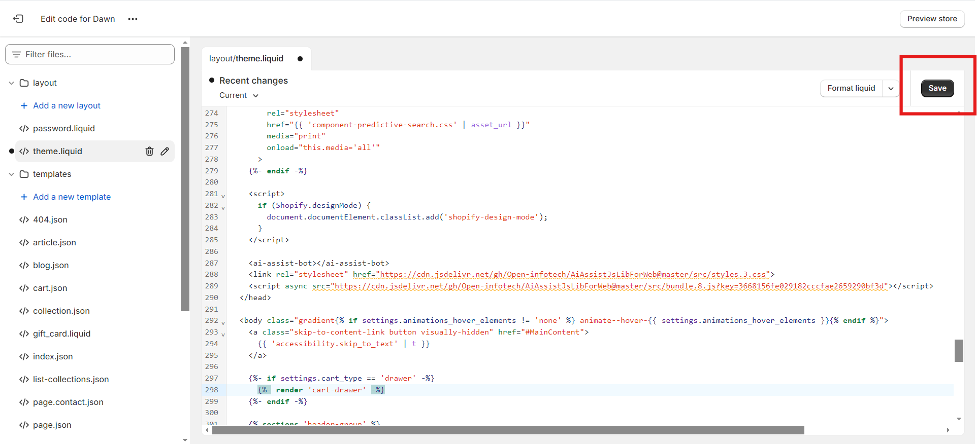
Task: Open the Format liquid dropdown arrow
Action: click(x=891, y=88)
